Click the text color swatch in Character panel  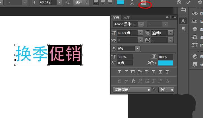click(x=165, y=63)
